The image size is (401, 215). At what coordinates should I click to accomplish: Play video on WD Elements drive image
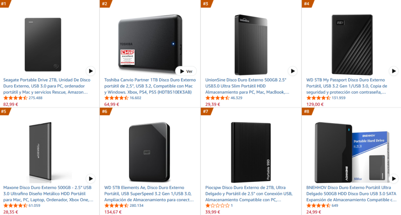click(191, 179)
